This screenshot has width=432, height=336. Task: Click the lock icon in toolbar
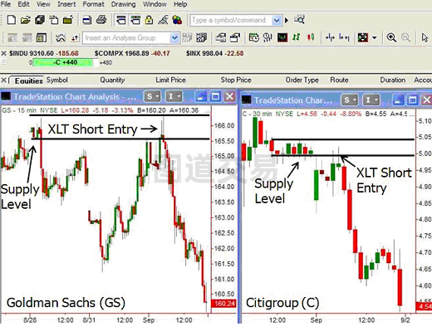coord(149,20)
